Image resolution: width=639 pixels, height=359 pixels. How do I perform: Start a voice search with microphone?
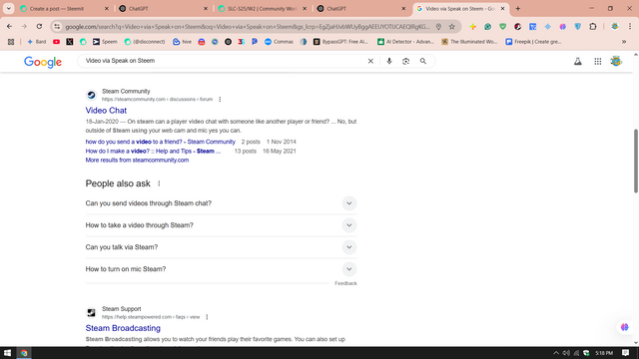click(389, 61)
